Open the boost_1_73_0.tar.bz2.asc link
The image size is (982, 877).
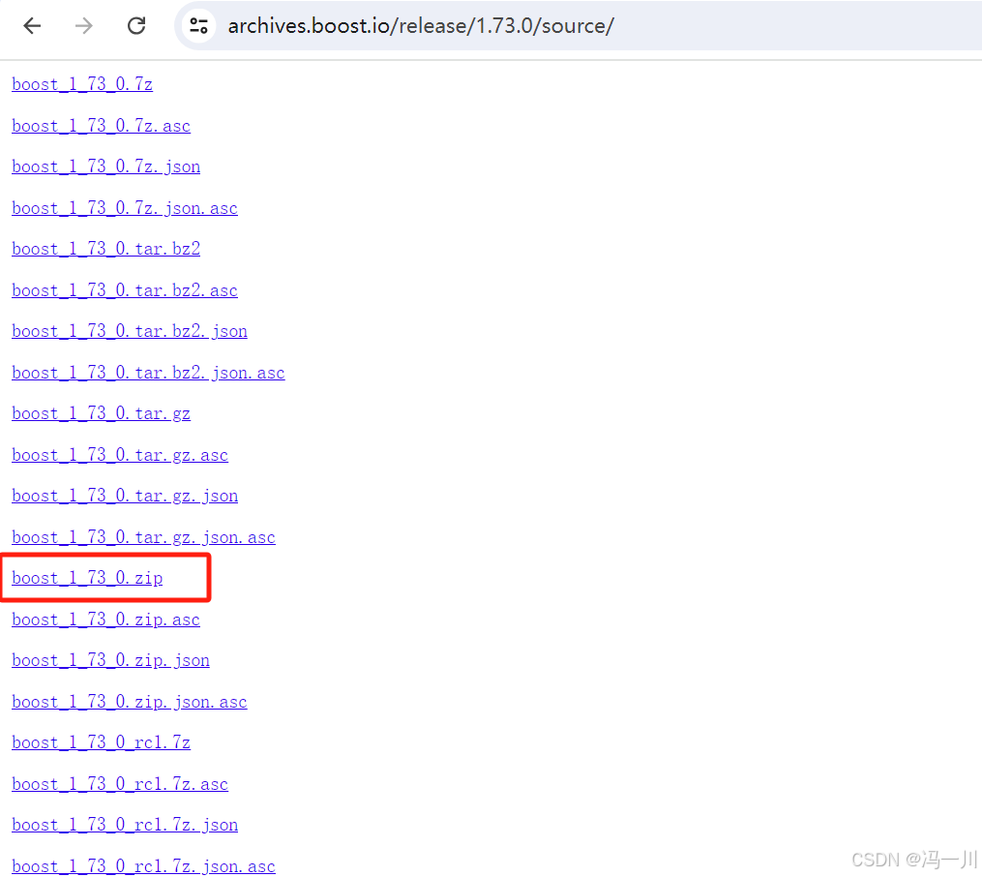click(125, 290)
